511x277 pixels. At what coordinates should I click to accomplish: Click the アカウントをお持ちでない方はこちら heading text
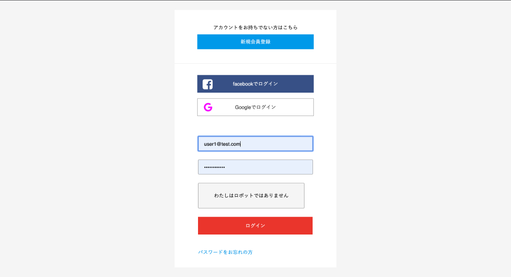[x=255, y=28]
